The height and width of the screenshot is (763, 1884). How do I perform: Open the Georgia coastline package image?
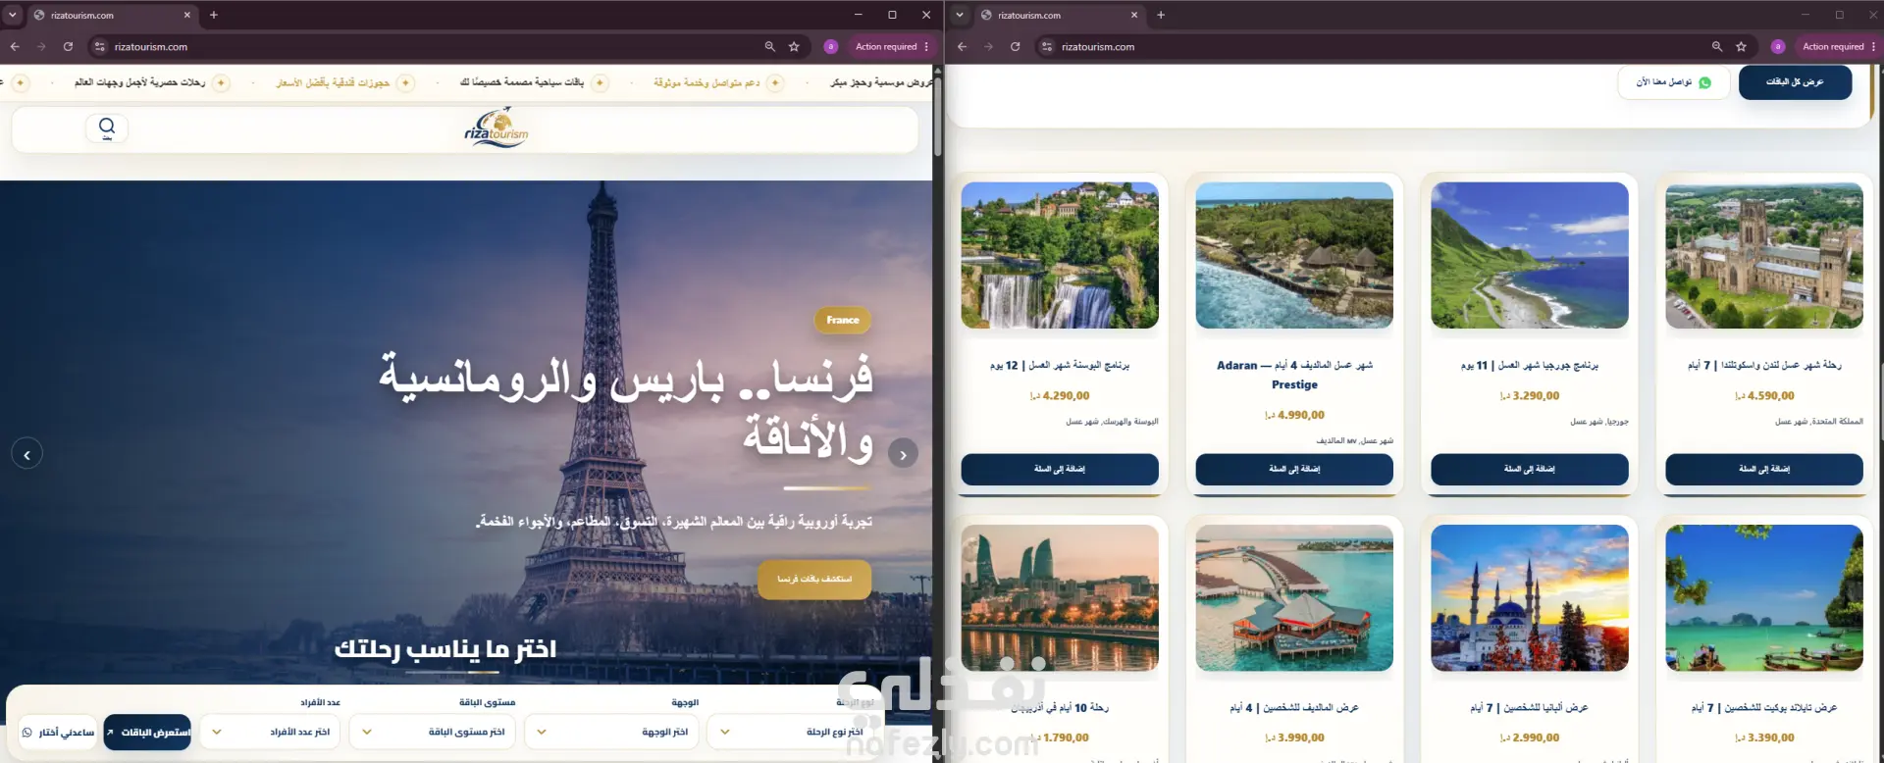[x=1530, y=255]
